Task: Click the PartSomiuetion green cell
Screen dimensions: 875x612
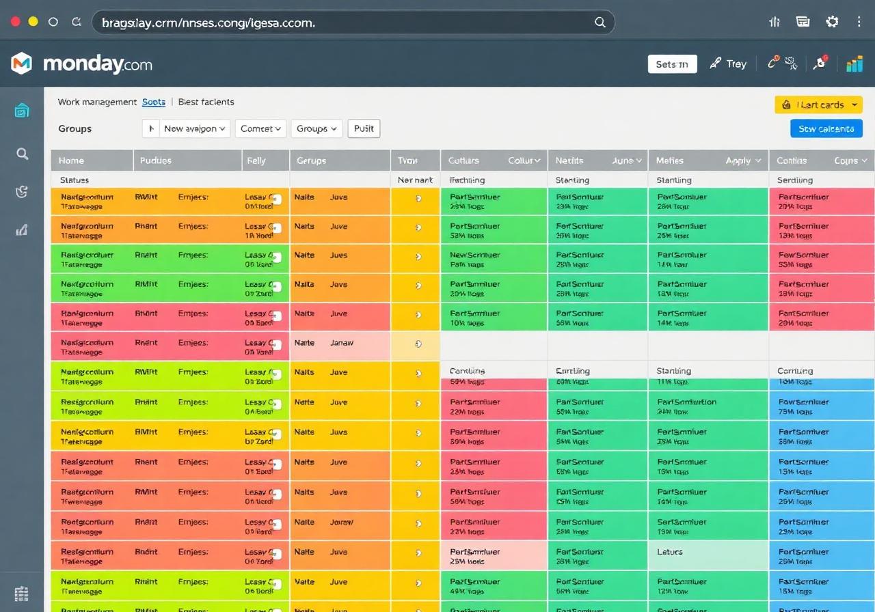Action: tap(708, 406)
